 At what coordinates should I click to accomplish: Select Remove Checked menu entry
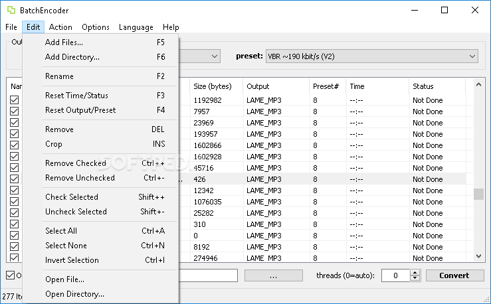[76, 163]
